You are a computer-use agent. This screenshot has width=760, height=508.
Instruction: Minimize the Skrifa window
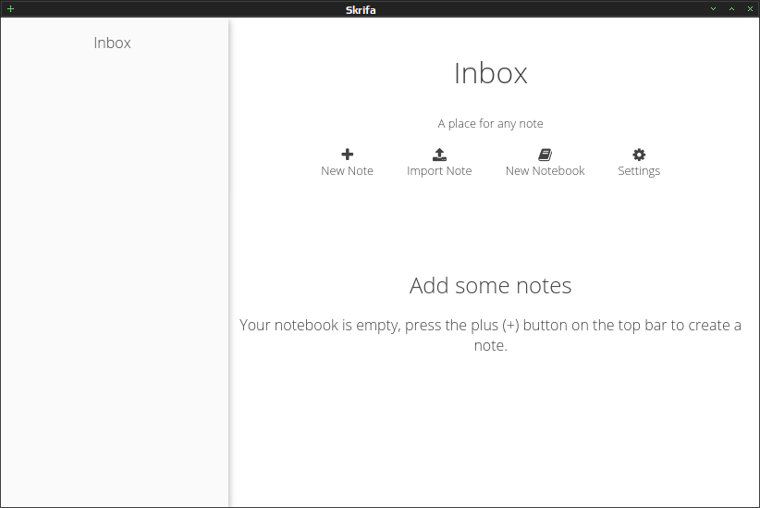713,8
